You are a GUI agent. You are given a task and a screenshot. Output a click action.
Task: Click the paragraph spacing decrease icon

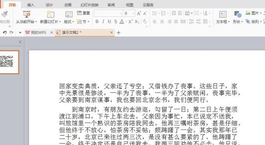(192, 21)
